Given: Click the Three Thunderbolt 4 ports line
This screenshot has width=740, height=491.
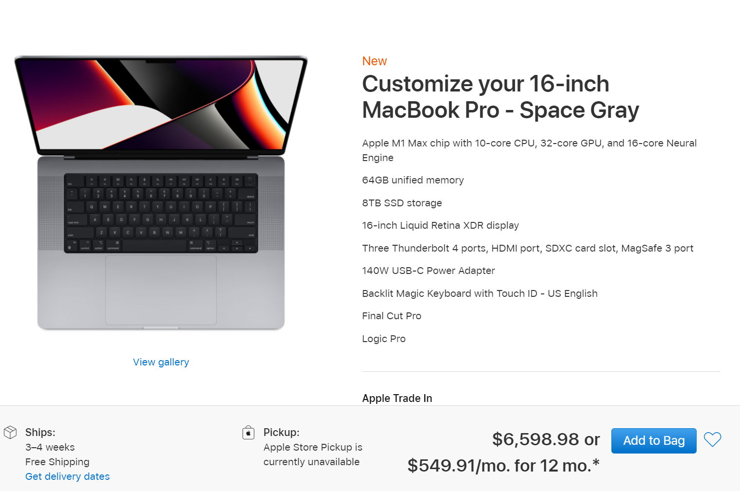Looking at the screenshot, I should [528, 248].
